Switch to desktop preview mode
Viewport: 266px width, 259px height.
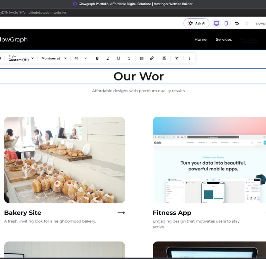coord(216,23)
